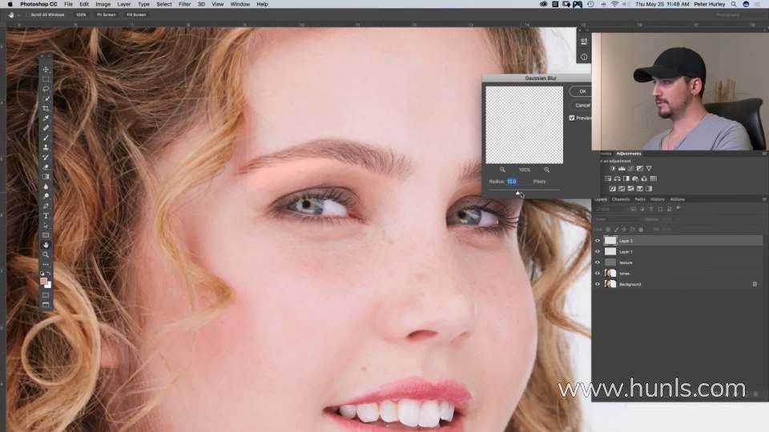Add Black & White adjustment
Screen dimensions: 769x432
(626, 178)
